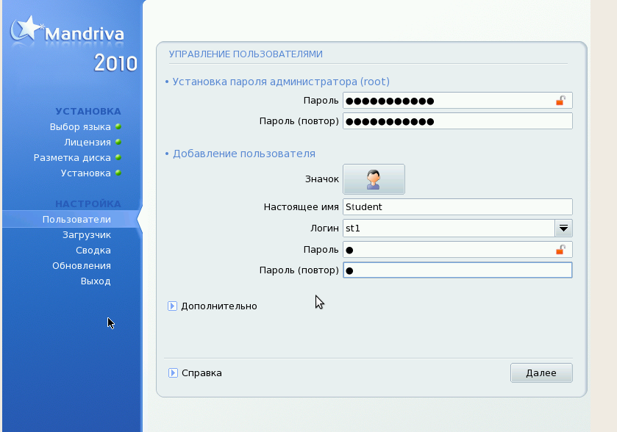Focus the user Пароль (повтор) field
The height and width of the screenshot is (432, 617).
pyautogui.click(x=457, y=270)
